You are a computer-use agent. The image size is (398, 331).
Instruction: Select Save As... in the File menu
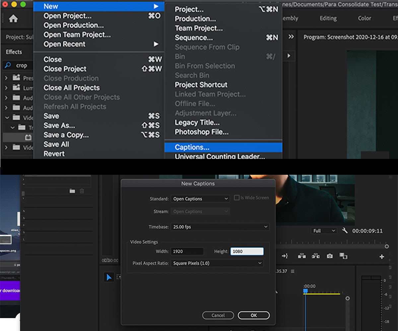click(59, 125)
